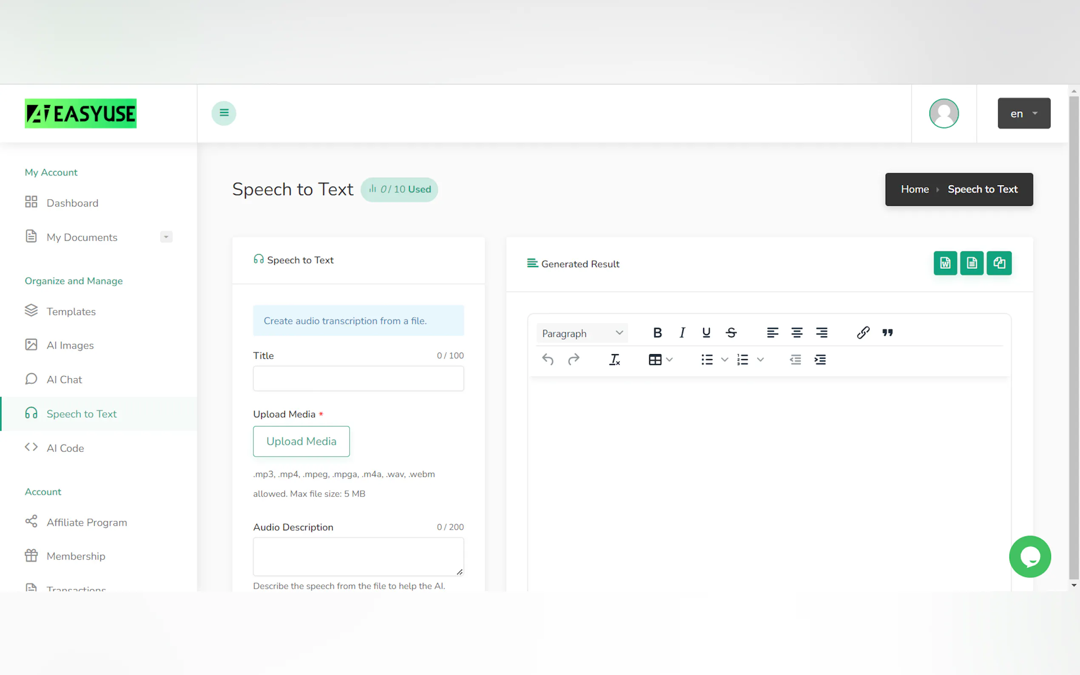Click the hamburger sidebar toggle button
Image resolution: width=1080 pixels, height=675 pixels.
tap(224, 113)
